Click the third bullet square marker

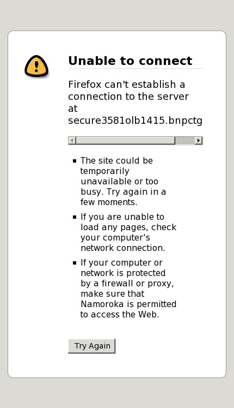75,263
